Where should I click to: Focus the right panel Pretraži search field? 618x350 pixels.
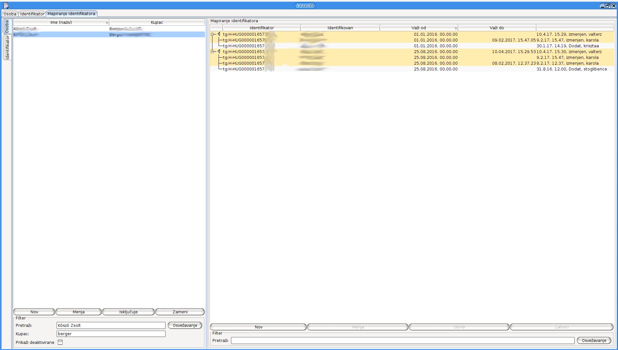click(402, 340)
